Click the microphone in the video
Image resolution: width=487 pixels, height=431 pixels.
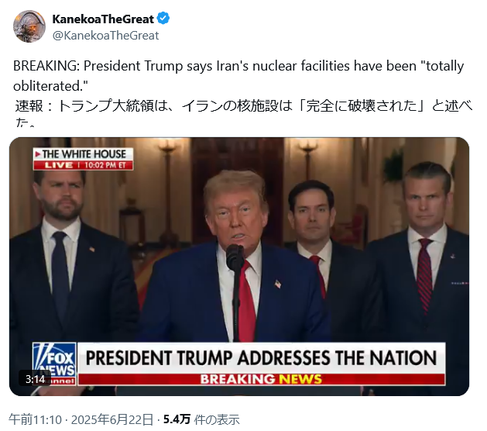coord(235,257)
